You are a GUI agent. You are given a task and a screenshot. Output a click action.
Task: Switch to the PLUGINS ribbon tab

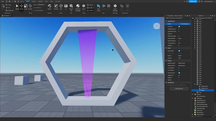[x=58, y=1]
